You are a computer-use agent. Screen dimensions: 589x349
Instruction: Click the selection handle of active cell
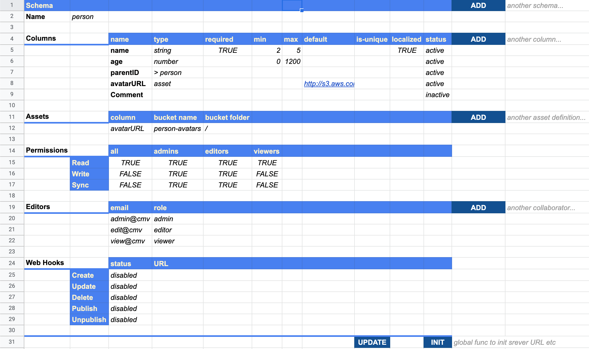(302, 11)
